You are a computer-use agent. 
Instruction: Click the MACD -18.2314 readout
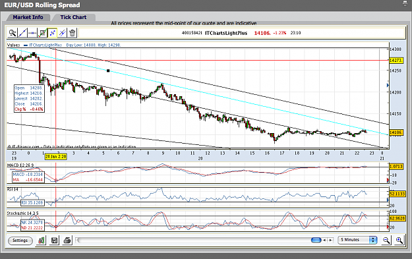pyautogui.click(x=28, y=175)
